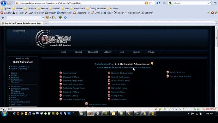Open the Lessons bookmark folder
218x123 pixels.
coord(43,8)
